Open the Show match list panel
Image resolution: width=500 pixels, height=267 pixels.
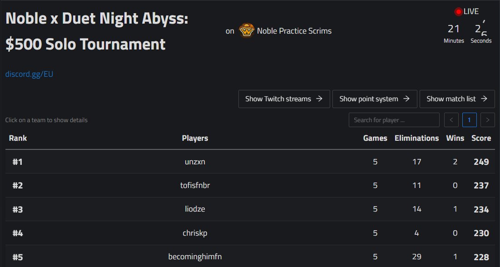pos(457,99)
